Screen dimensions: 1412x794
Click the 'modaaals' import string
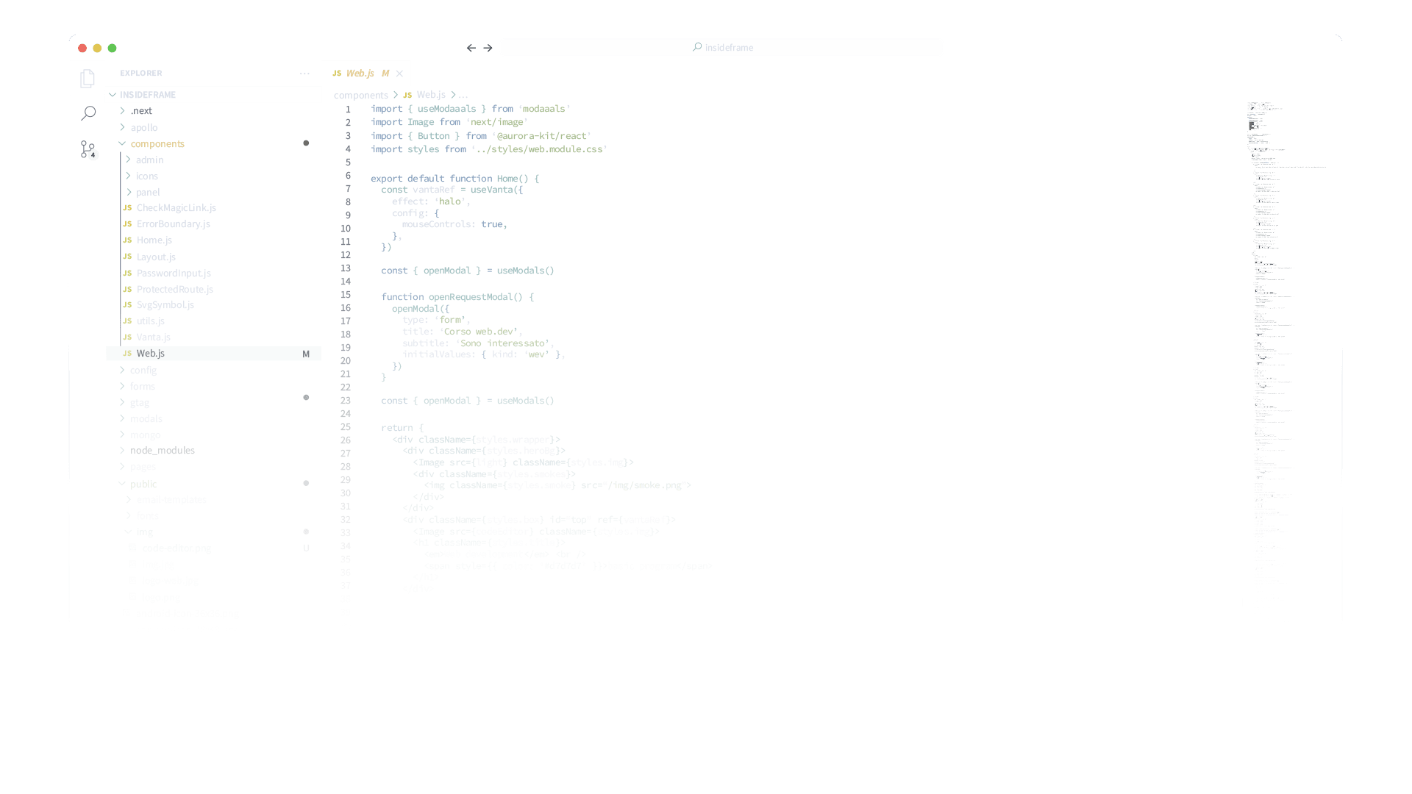pos(544,109)
